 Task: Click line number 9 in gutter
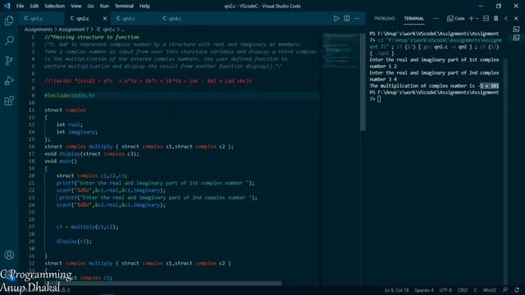33,95
